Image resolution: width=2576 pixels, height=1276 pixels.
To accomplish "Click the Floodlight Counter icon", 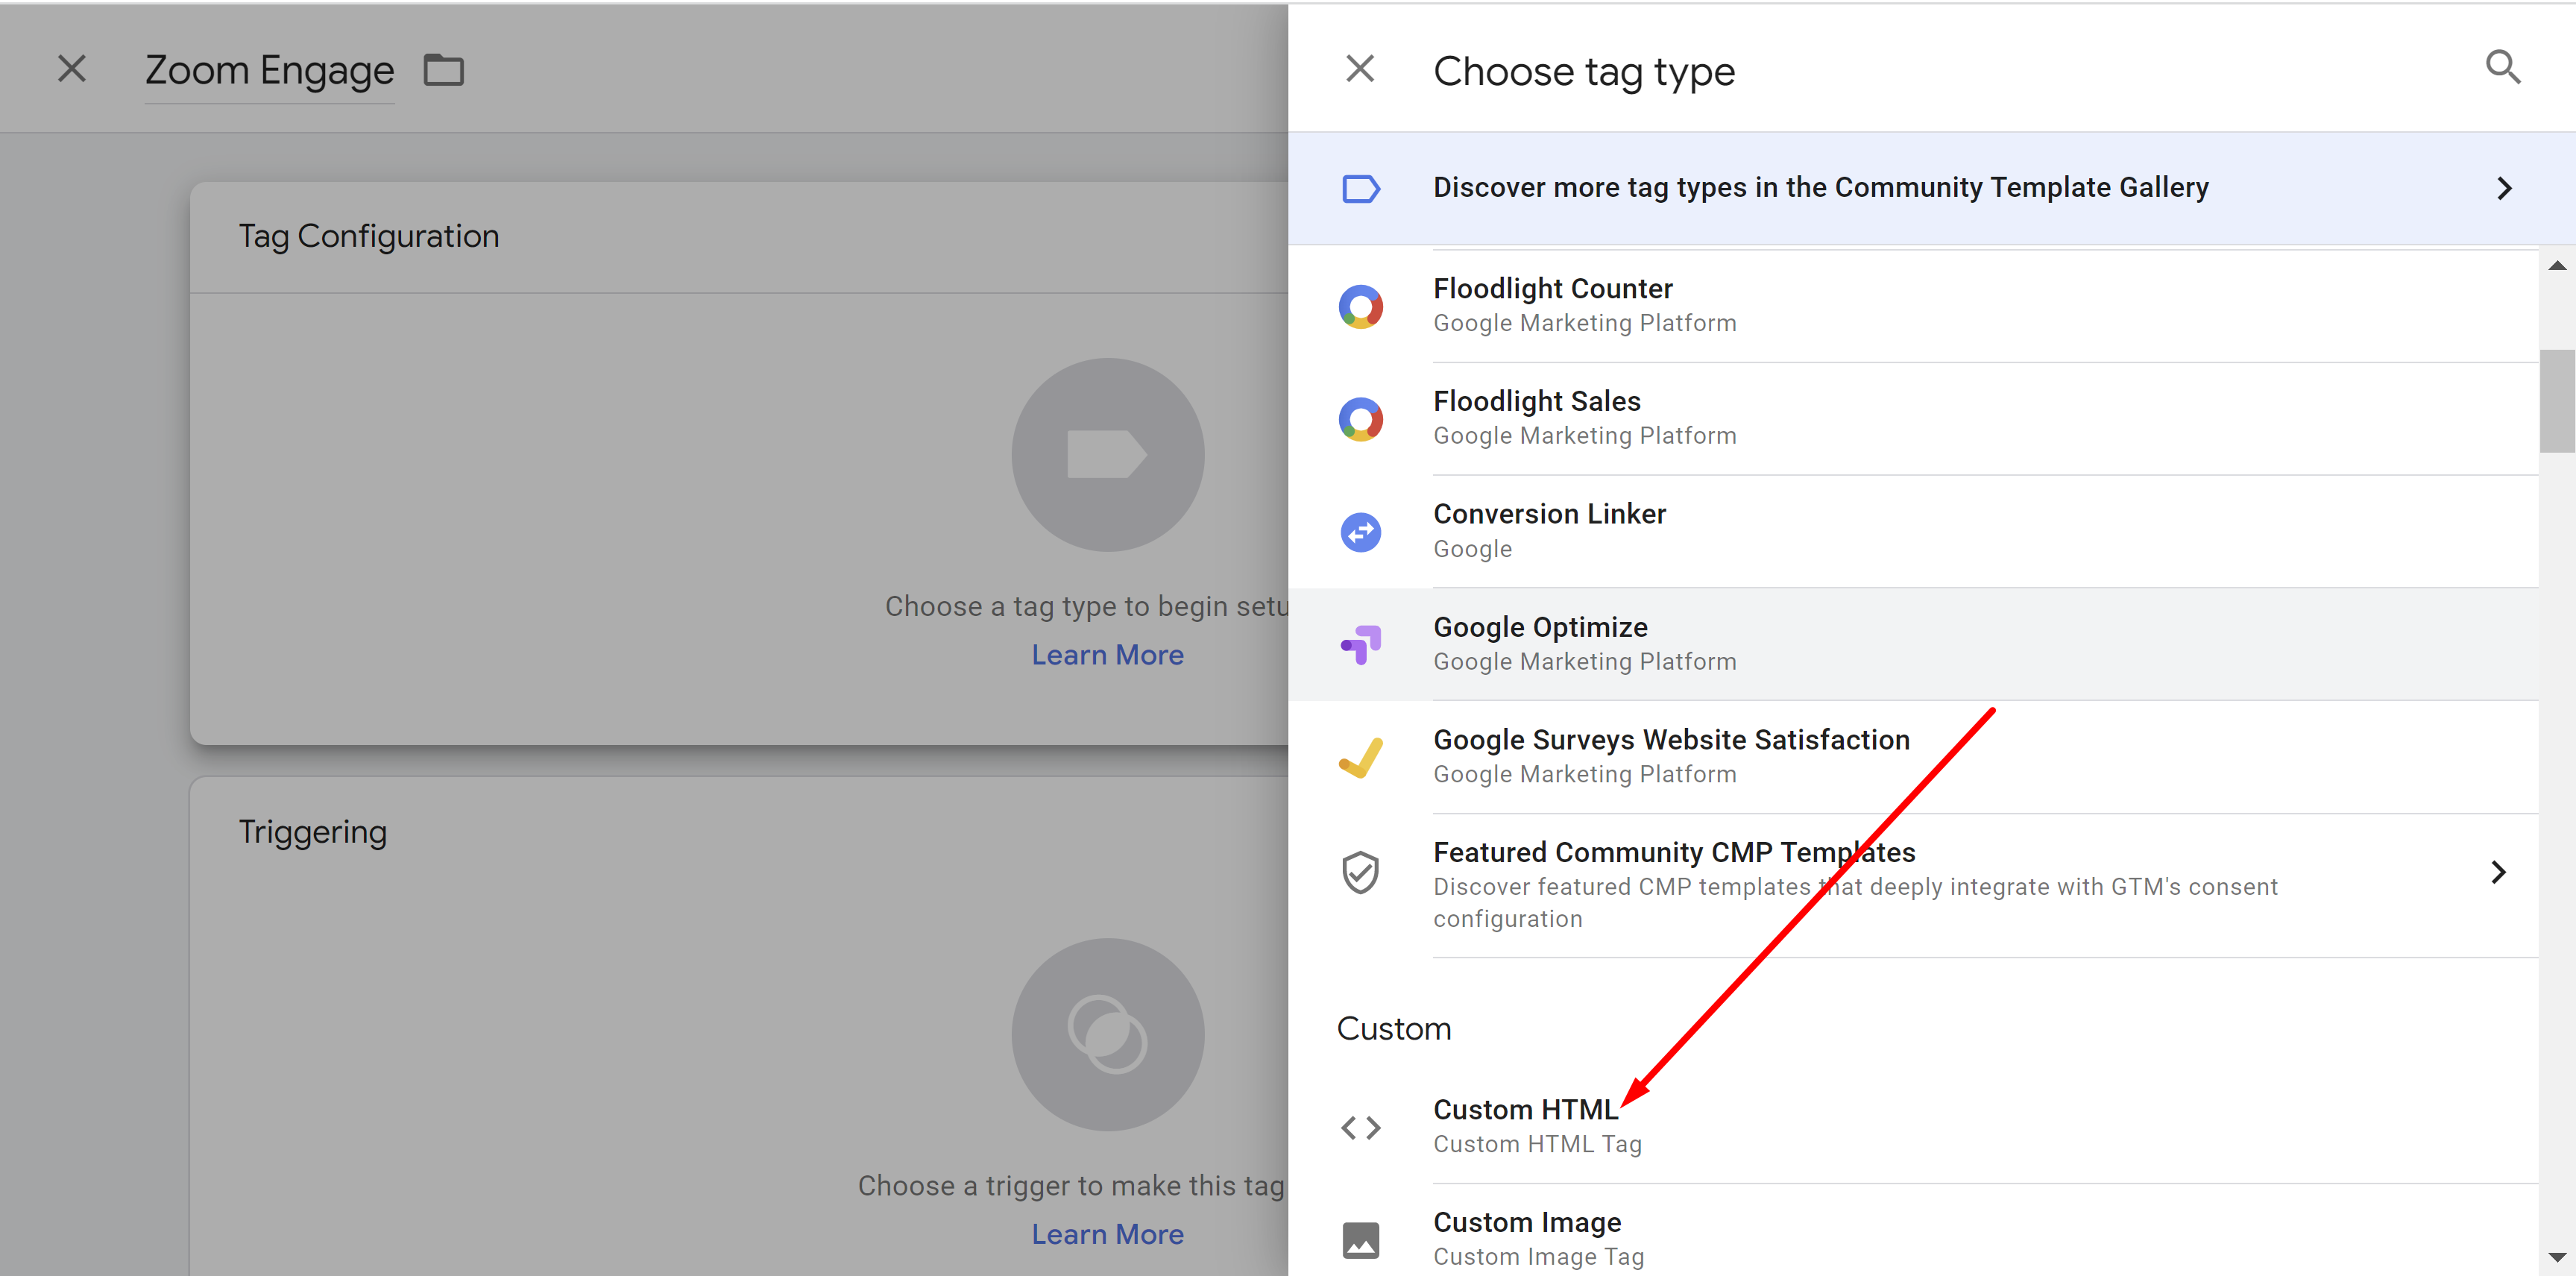I will (x=1361, y=306).
